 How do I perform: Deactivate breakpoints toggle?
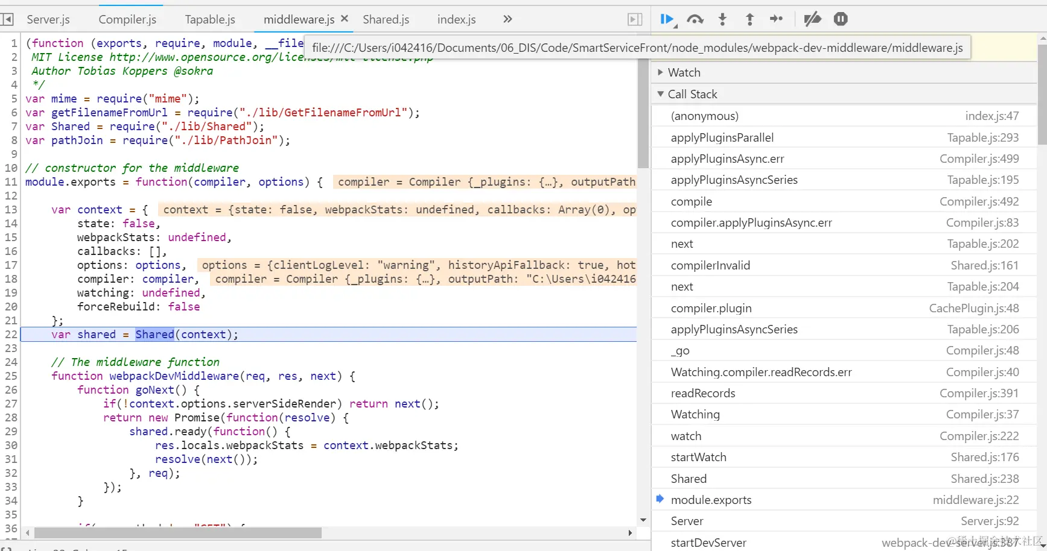pos(812,19)
